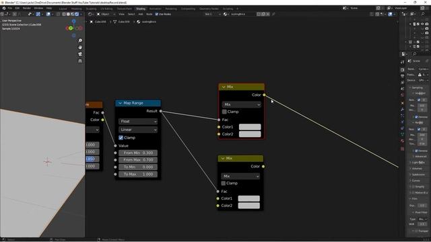
Task: Toggle render Denoise checkbox in Sampling
Action: click(416, 151)
